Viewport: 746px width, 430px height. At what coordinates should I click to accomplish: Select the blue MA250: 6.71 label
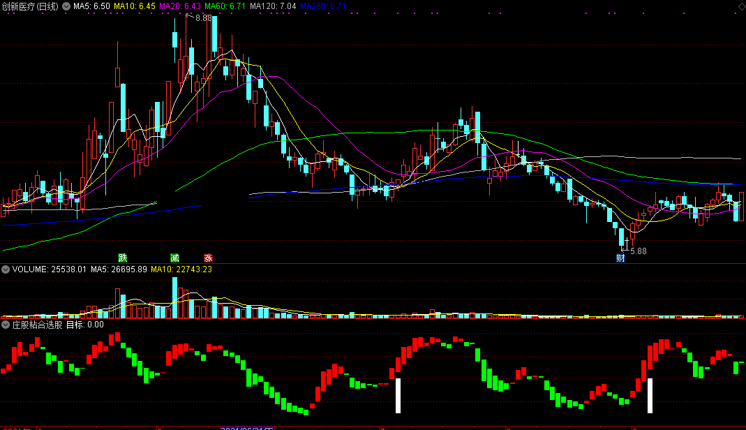tap(323, 6)
